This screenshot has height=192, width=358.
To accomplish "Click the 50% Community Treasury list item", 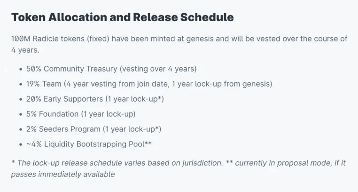I will (x=111, y=69).
